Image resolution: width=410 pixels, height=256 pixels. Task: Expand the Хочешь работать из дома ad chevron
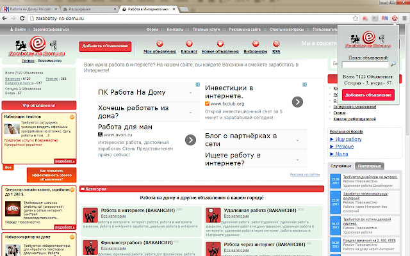click(x=191, y=113)
